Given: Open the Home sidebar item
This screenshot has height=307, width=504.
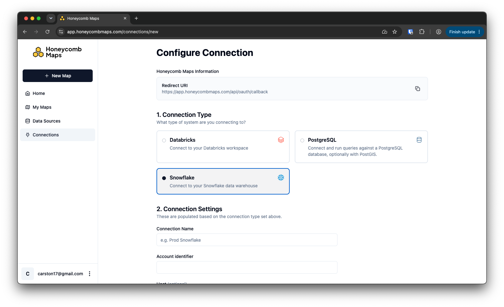Looking at the screenshot, I should point(58,93).
